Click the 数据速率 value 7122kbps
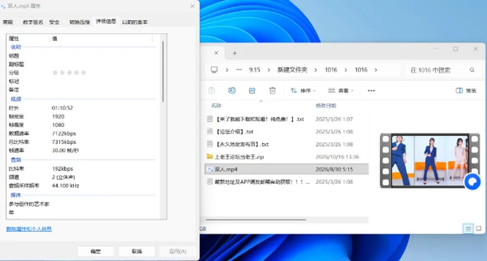 coord(64,134)
